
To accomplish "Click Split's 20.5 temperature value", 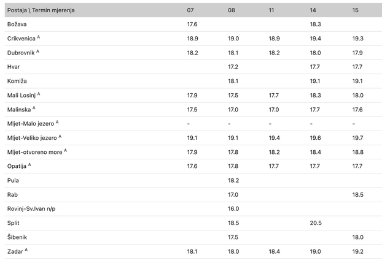I will pos(316,223).
